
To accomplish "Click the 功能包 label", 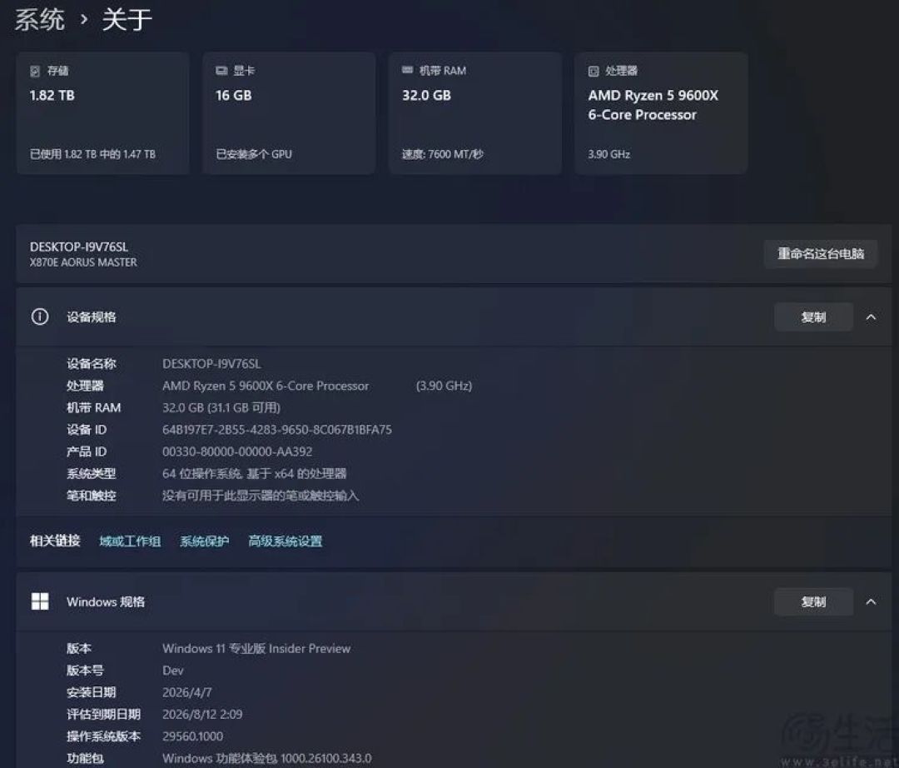I will click(x=85, y=758).
